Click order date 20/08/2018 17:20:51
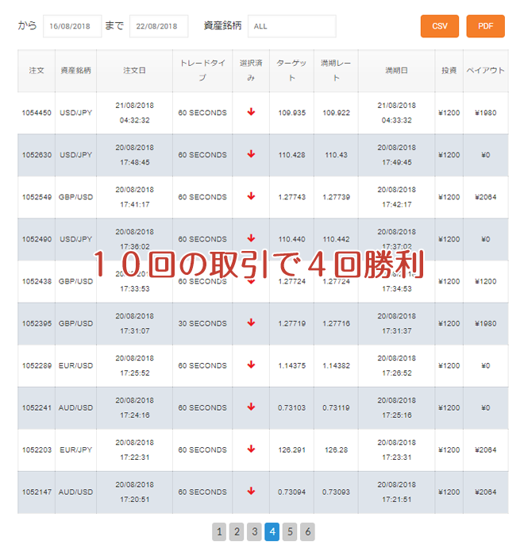Image resolution: width=524 pixels, height=556 pixels. point(134,492)
